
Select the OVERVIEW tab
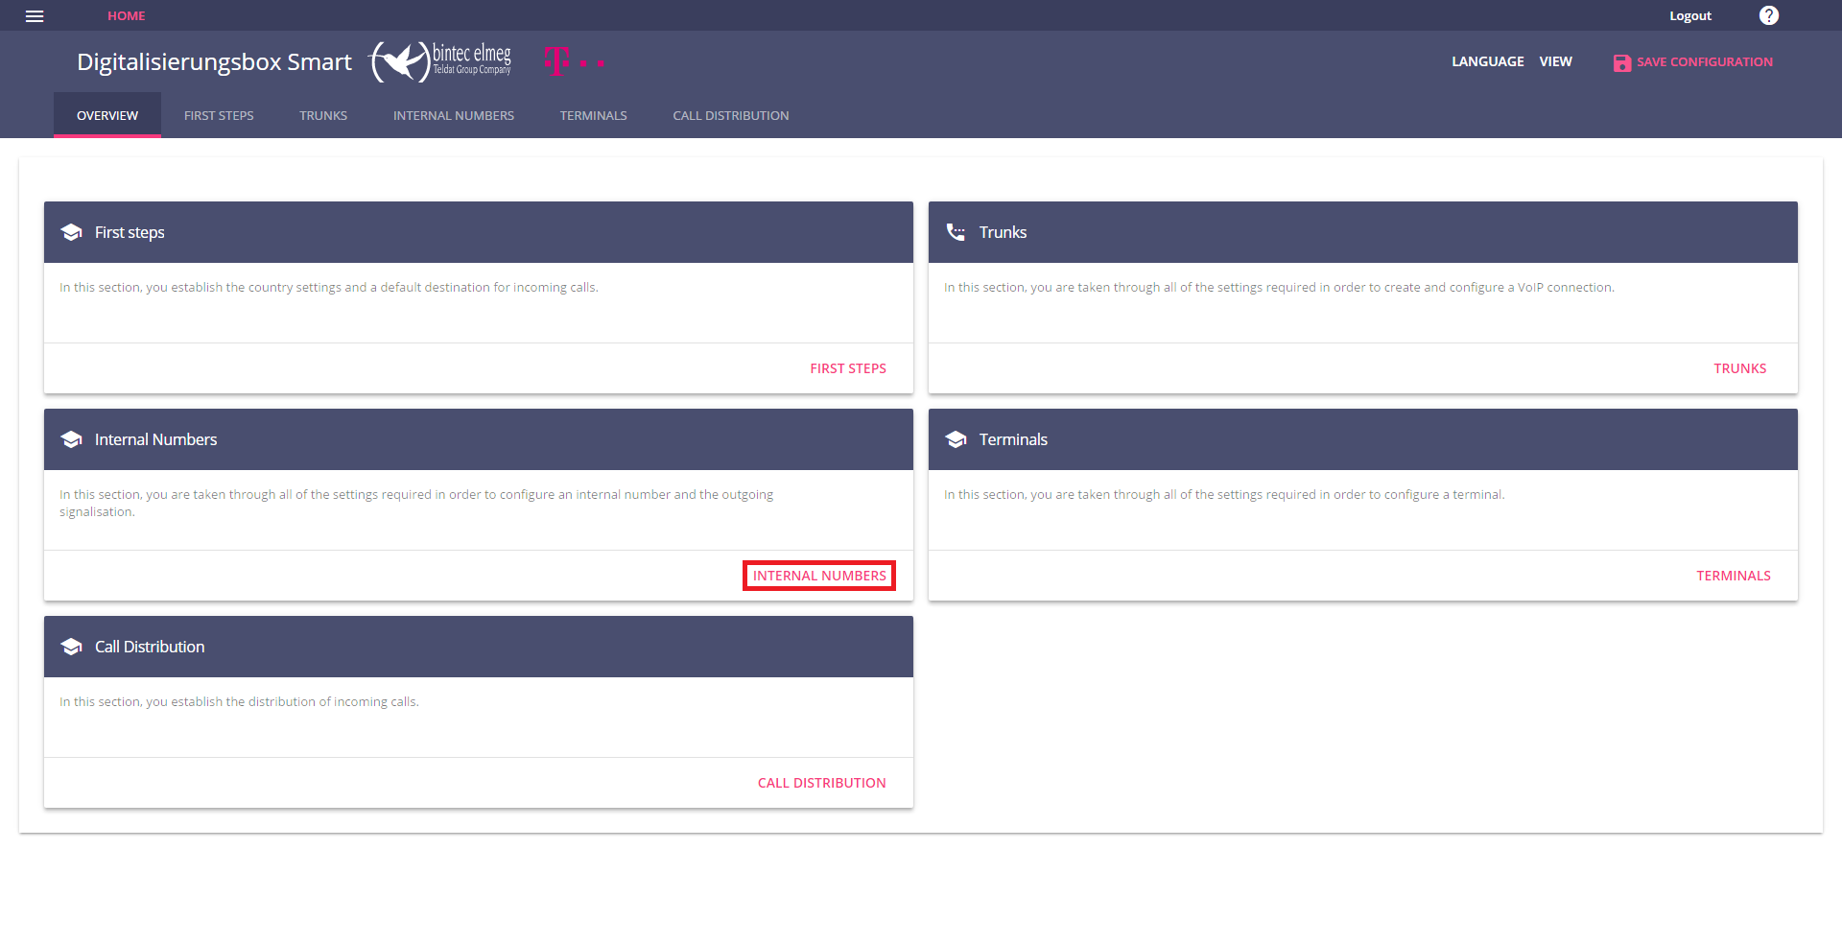(x=107, y=115)
